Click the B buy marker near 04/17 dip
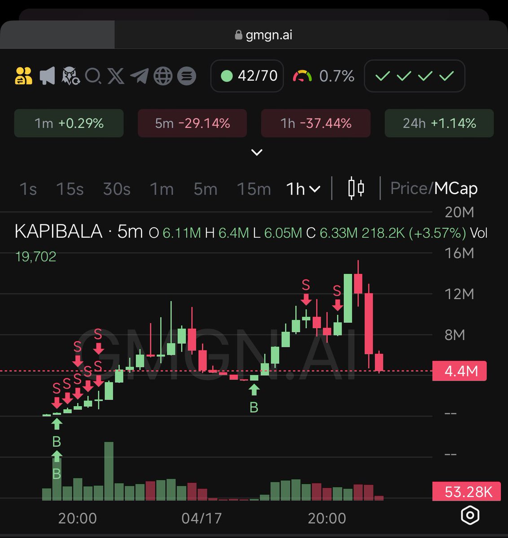 254,408
